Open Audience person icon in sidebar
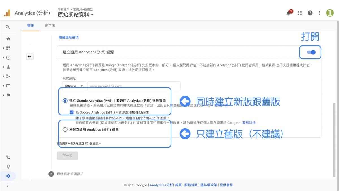339x191 pixels. pyautogui.click(x=8, y=67)
